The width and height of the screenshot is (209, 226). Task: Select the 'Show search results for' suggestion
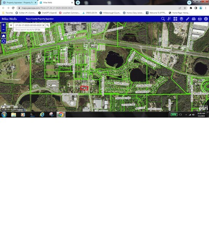click(29, 30)
